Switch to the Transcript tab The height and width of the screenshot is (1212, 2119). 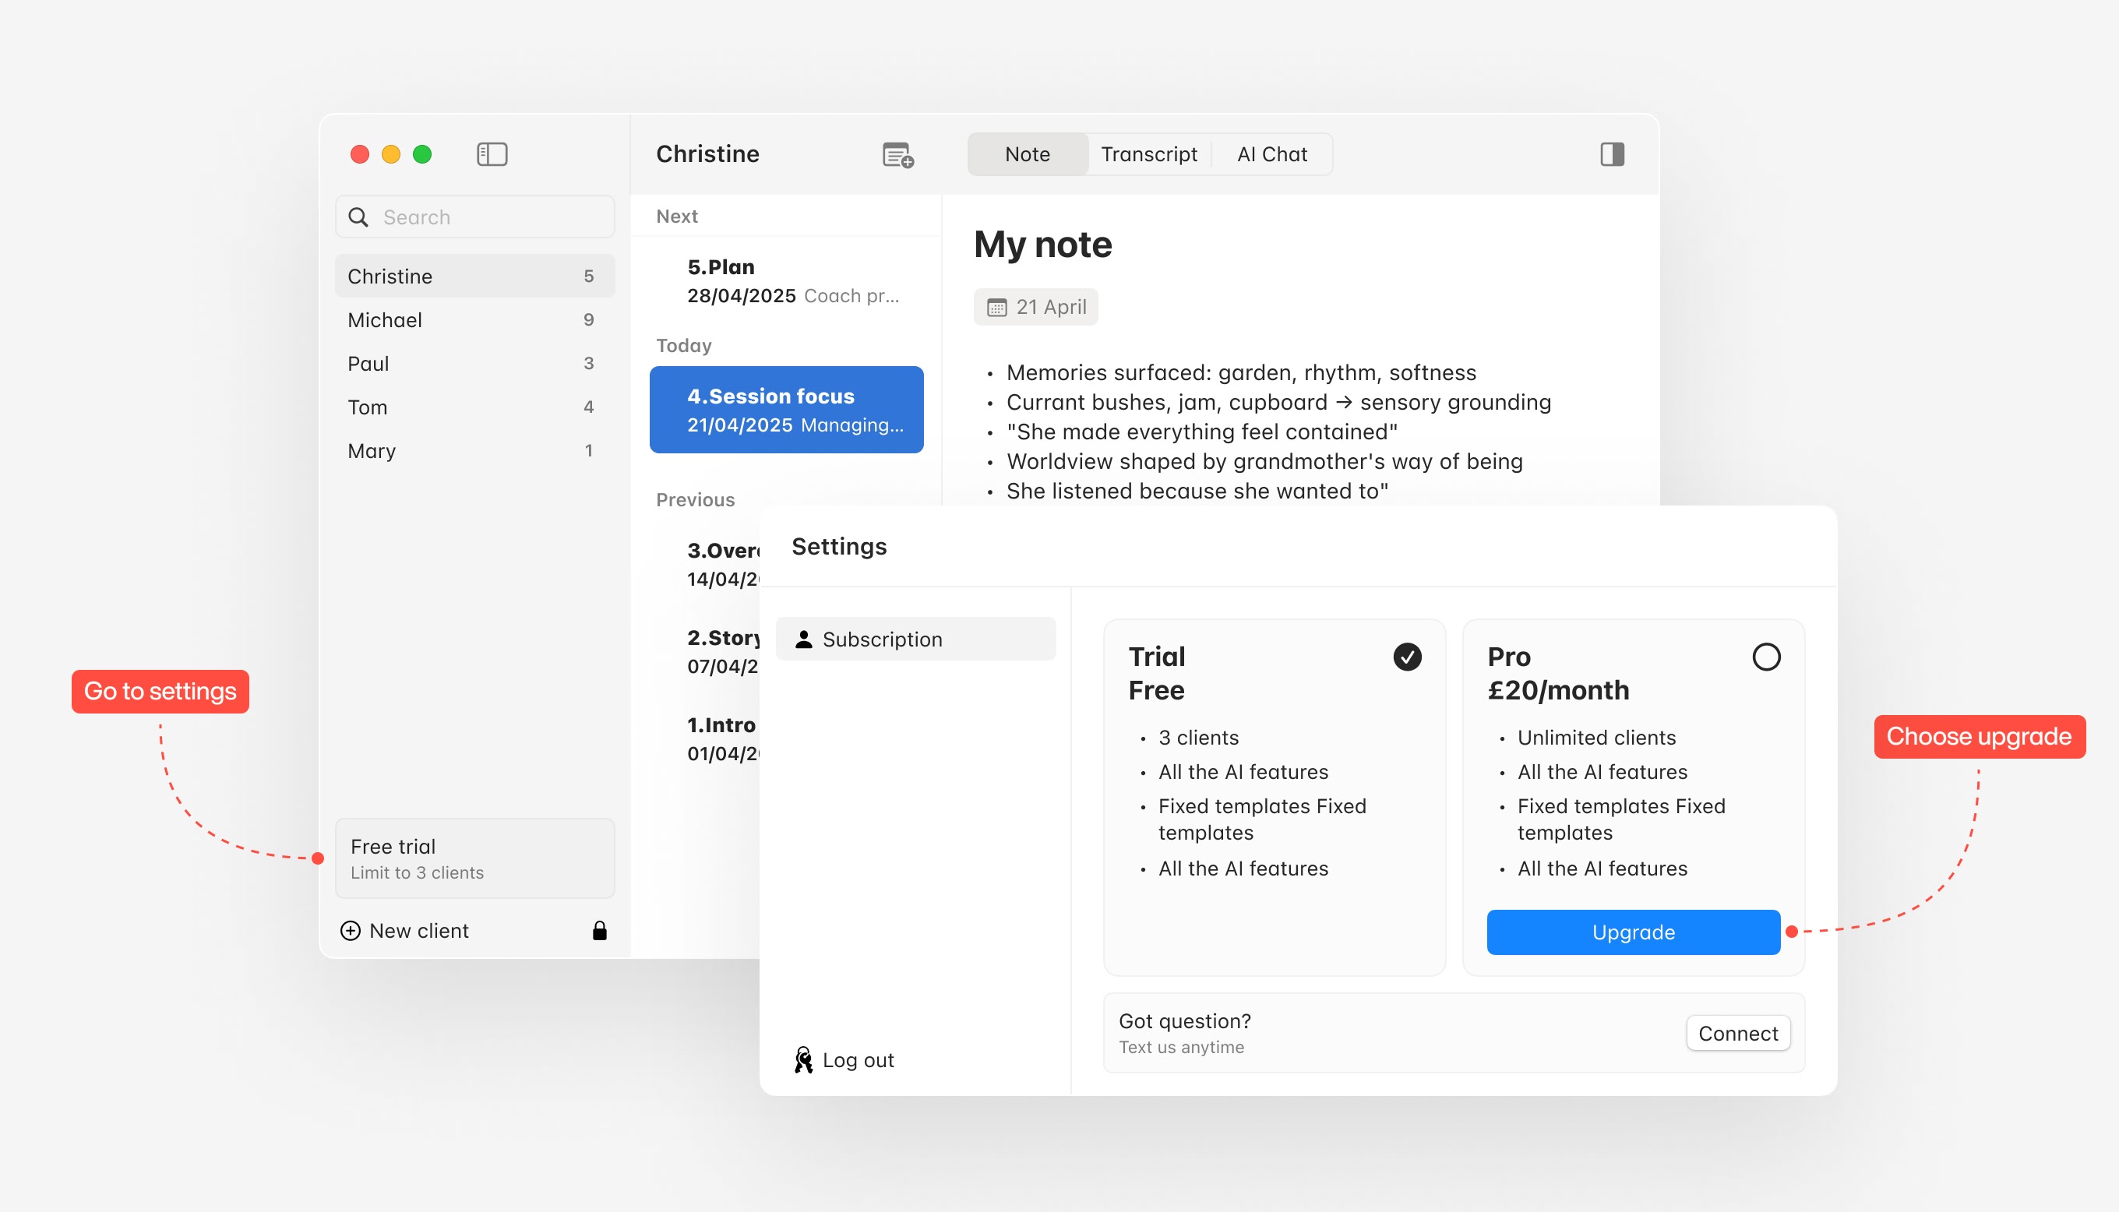1148,155
